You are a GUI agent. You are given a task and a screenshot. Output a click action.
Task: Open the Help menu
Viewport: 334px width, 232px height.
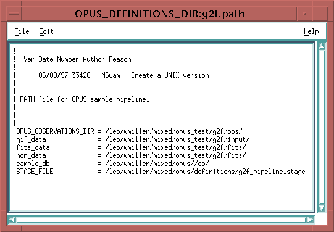click(311, 31)
